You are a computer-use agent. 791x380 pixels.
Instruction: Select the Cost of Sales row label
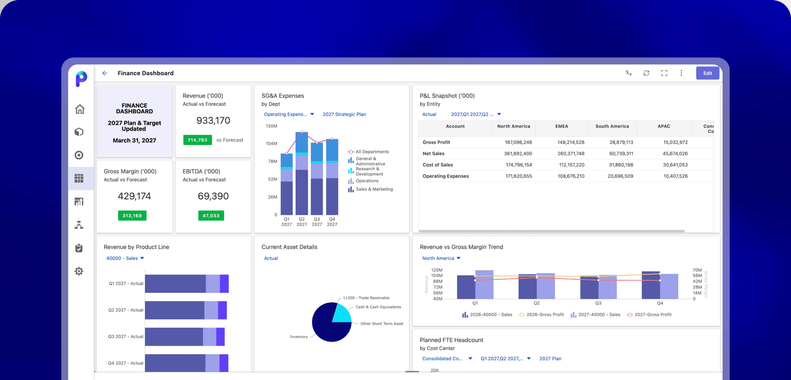pyautogui.click(x=438, y=165)
